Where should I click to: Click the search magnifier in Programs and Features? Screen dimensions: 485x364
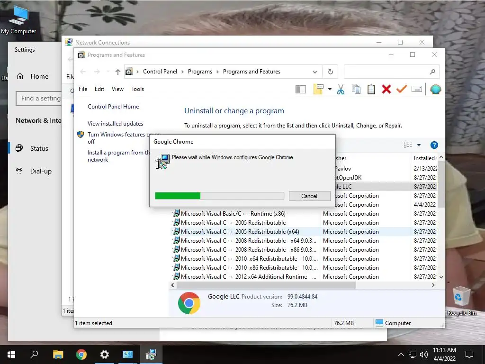(x=432, y=72)
